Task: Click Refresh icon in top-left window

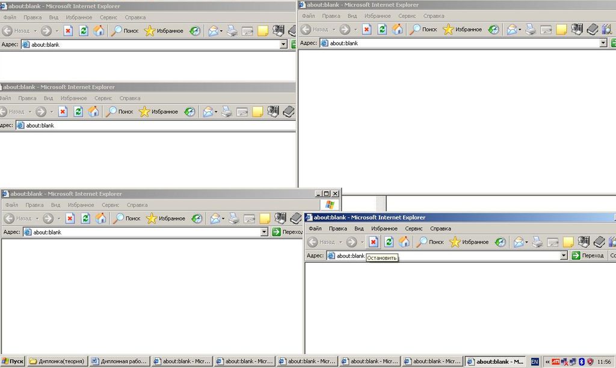Action: (84, 31)
